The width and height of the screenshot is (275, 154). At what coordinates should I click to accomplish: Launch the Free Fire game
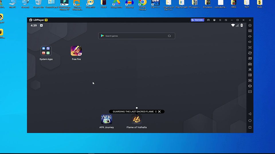point(76,51)
